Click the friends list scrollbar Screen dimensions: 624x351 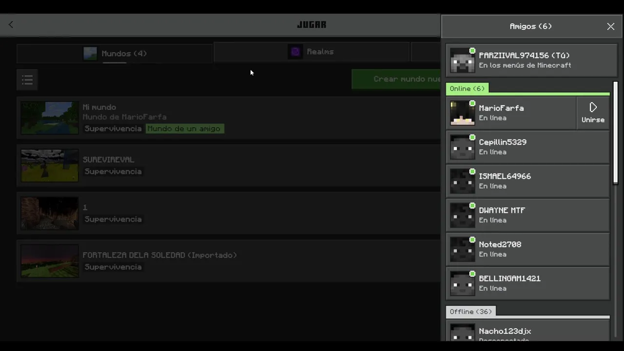(x=615, y=133)
